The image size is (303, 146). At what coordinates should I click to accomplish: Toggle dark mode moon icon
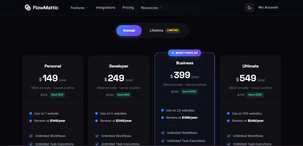click(249, 8)
